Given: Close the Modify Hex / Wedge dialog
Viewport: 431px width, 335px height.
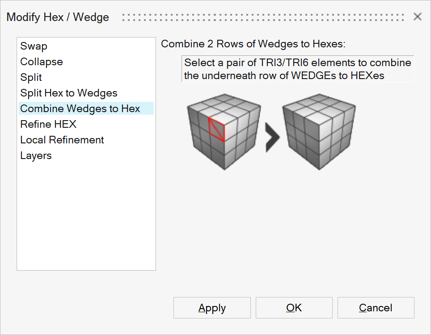Looking at the screenshot, I should pyautogui.click(x=418, y=17).
